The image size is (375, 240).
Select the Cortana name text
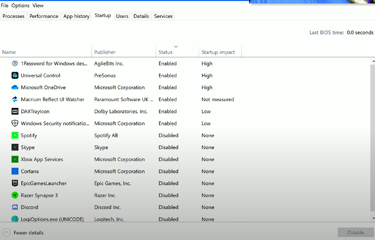point(30,171)
